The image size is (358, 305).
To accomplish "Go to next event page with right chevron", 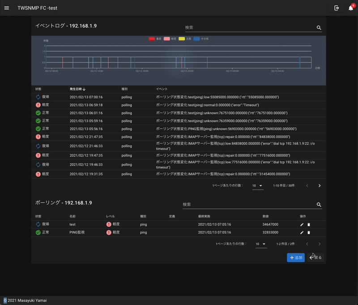I will pyautogui.click(x=320, y=185).
